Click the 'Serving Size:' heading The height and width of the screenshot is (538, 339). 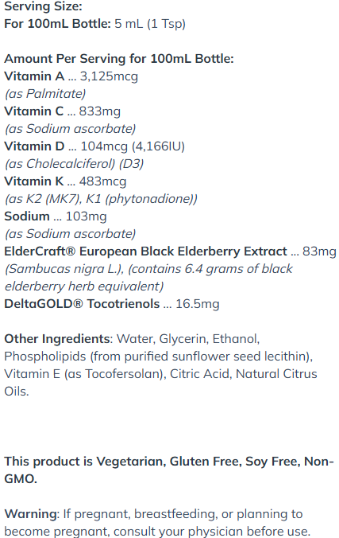[43, 6]
